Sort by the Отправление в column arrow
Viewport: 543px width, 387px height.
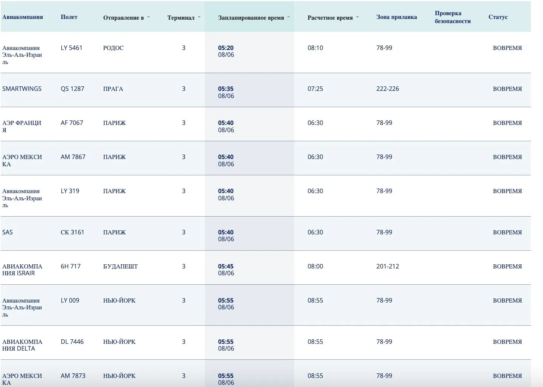(x=148, y=17)
